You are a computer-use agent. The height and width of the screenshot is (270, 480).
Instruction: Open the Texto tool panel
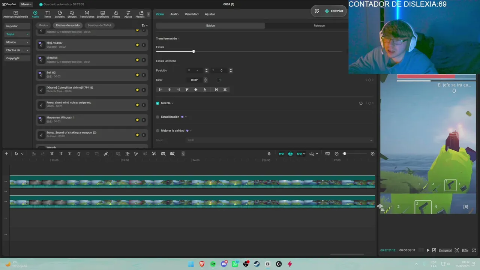[47, 14]
